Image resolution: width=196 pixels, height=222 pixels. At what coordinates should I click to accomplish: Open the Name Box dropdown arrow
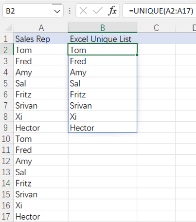[57, 11]
